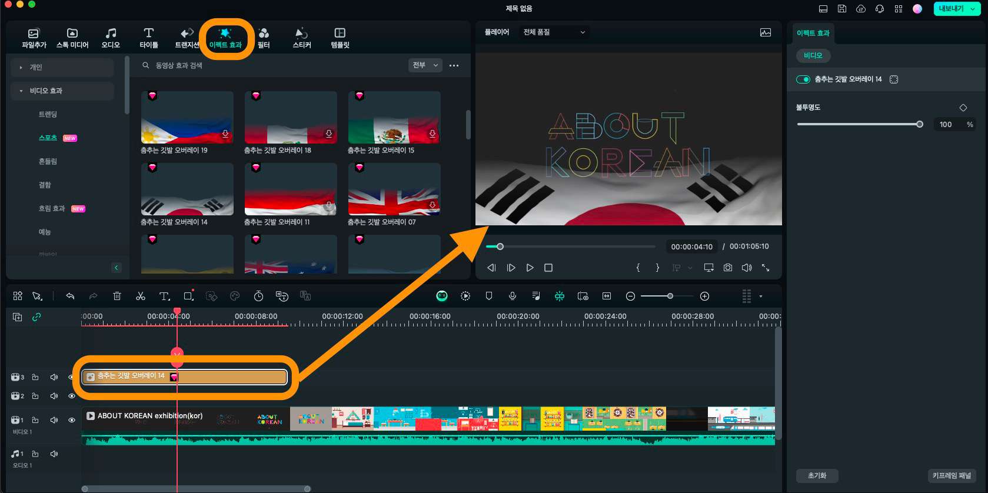The image size is (988, 493).
Task: Split clip with scissors tool
Action: [x=141, y=296]
